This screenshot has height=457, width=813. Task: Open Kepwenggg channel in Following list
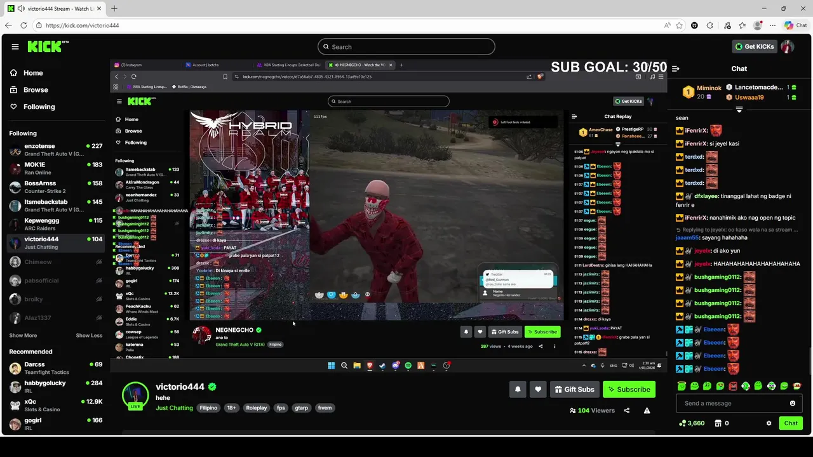tap(56, 224)
